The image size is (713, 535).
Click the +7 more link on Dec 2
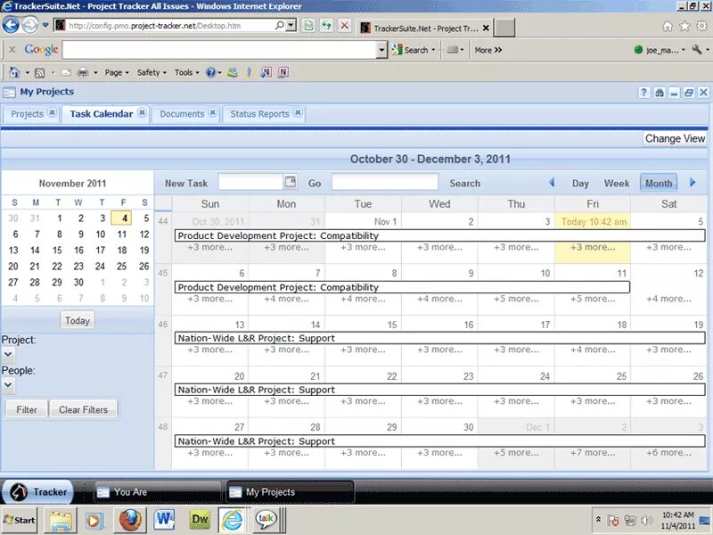coord(593,453)
